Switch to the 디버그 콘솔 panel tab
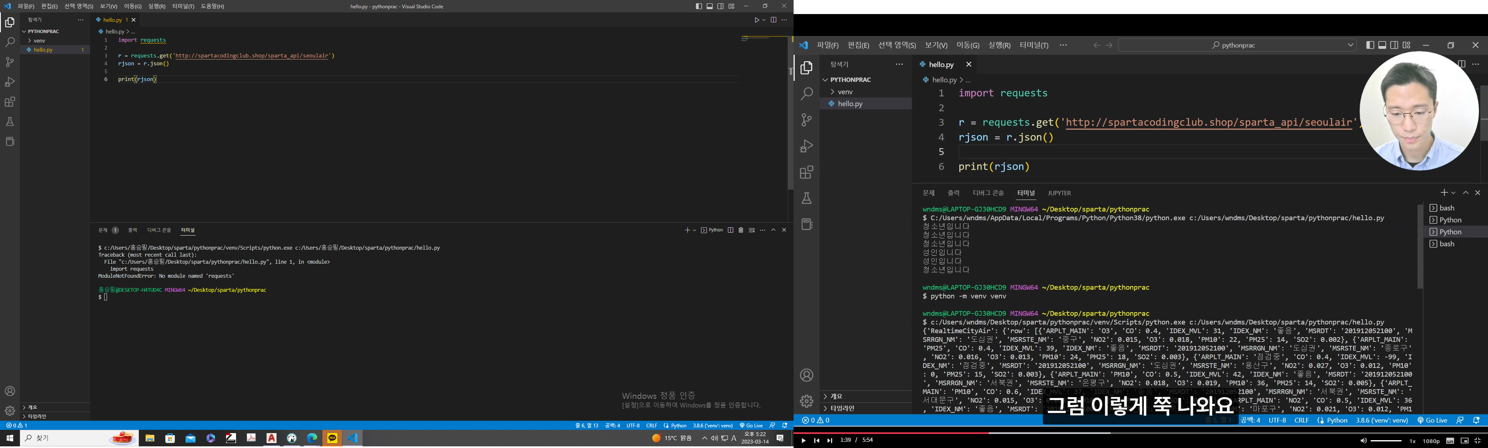 click(x=159, y=230)
